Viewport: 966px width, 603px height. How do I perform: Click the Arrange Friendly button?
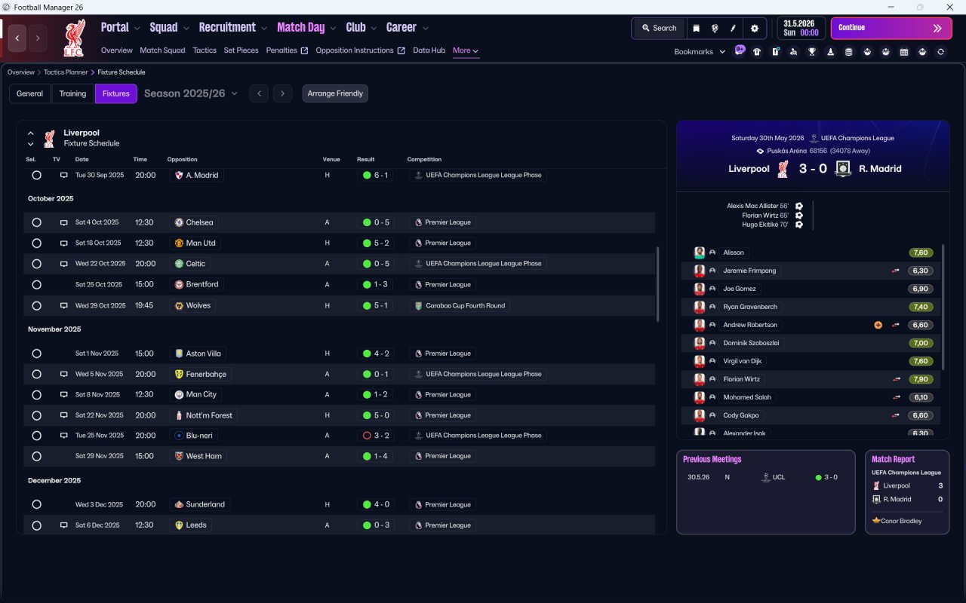pos(335,93)
